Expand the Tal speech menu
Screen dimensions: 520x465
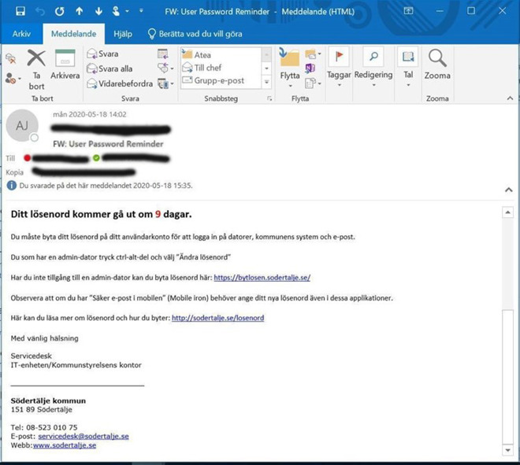pos(407,65)
